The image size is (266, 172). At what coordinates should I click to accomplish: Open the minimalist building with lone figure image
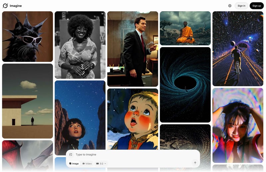[28, 101]
